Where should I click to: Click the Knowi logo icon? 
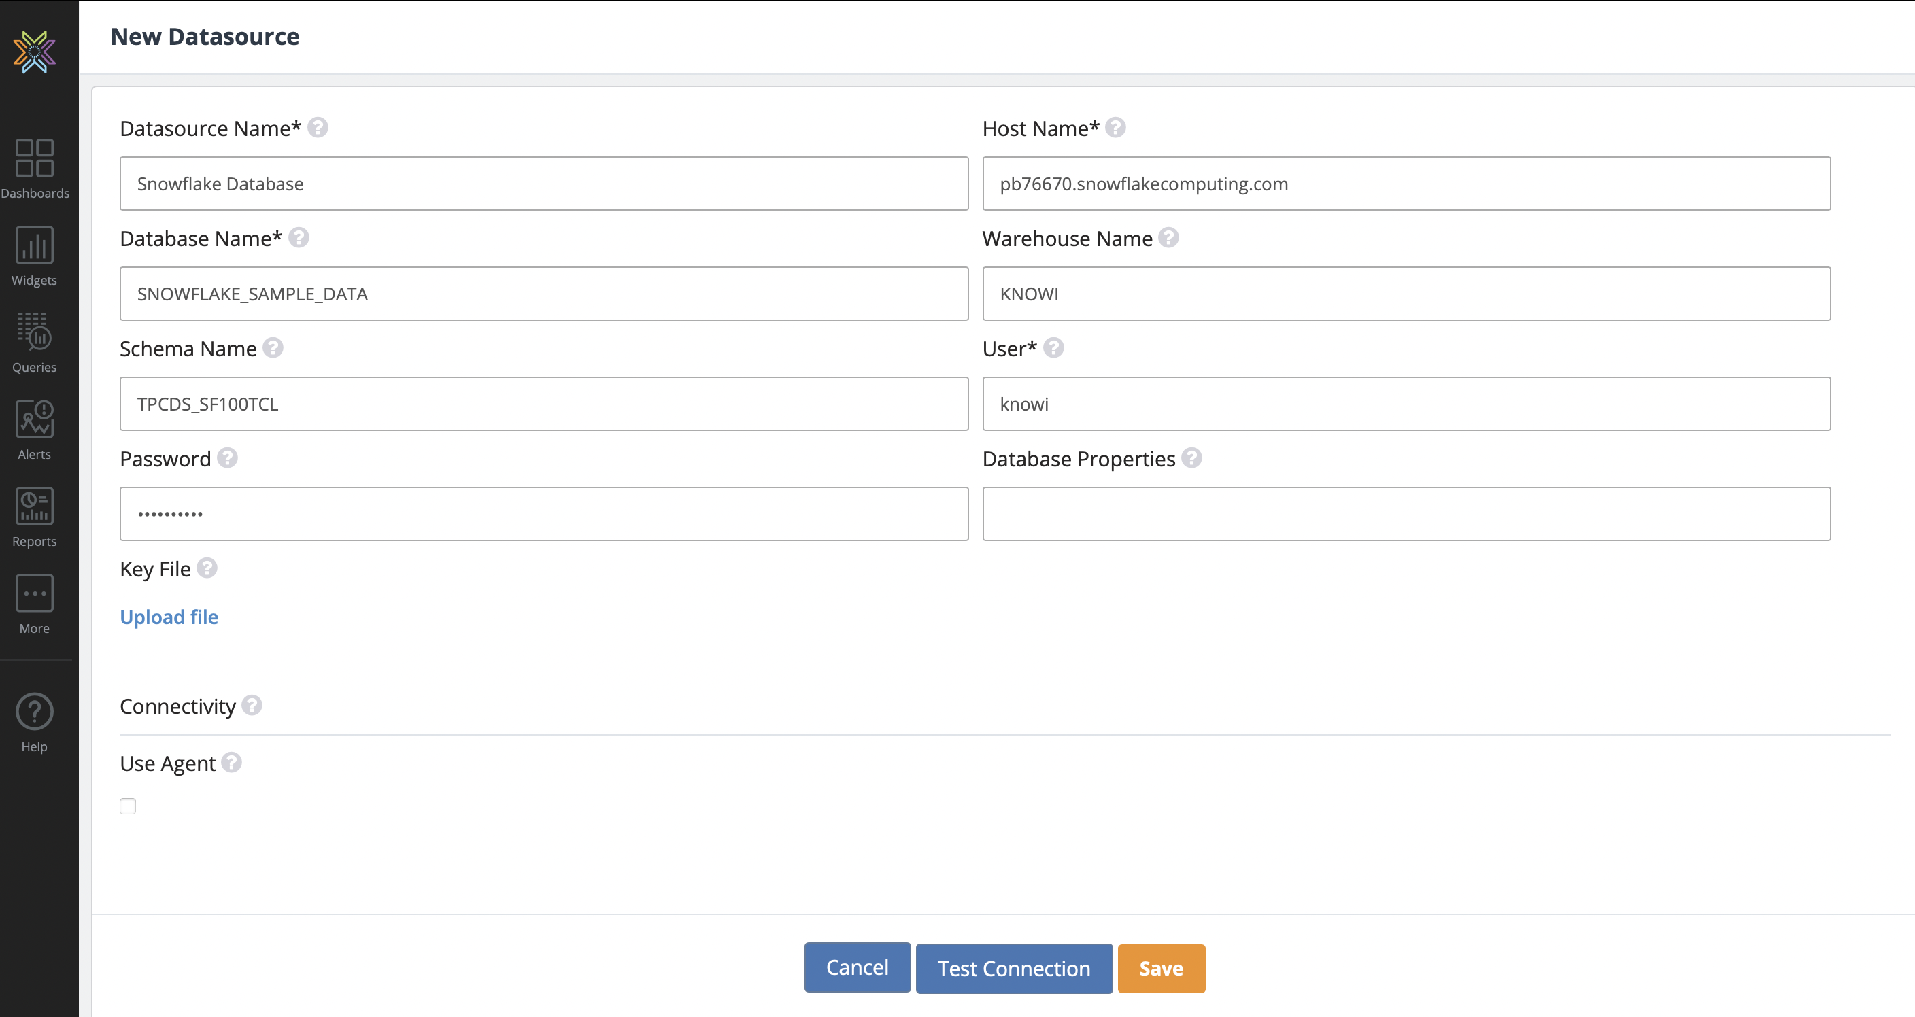pos(34,51)
